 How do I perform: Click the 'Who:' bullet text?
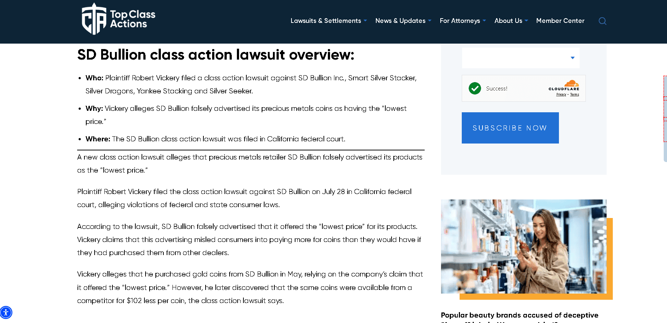point(251,84)
